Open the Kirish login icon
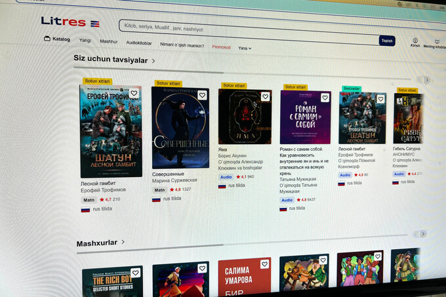Viewport: 446px width, 297px height. click(415, 43)
